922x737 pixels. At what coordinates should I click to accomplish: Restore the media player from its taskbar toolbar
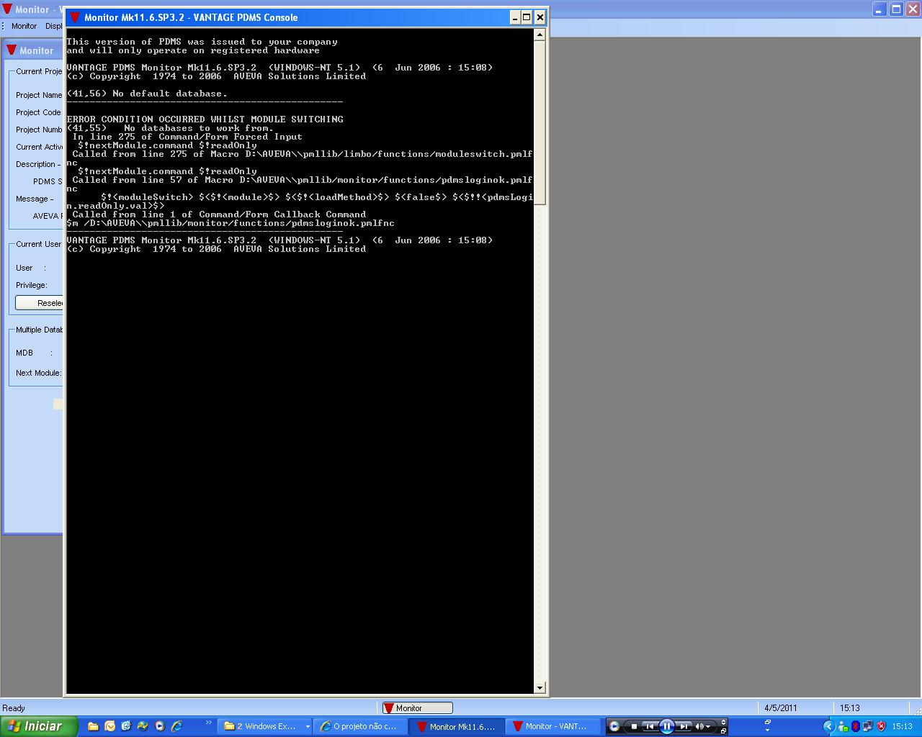tap(724, 731)
